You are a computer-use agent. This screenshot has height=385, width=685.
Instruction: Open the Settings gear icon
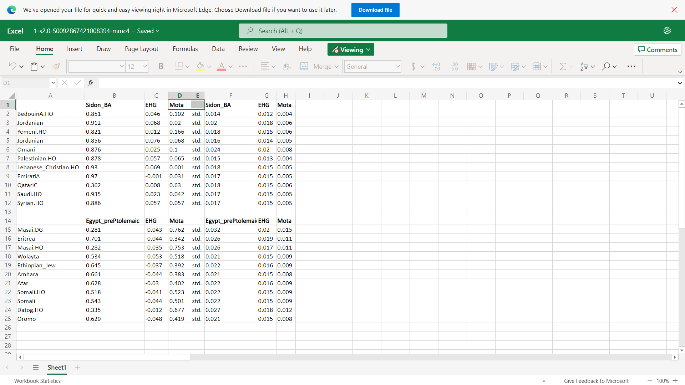coord(667,31)
